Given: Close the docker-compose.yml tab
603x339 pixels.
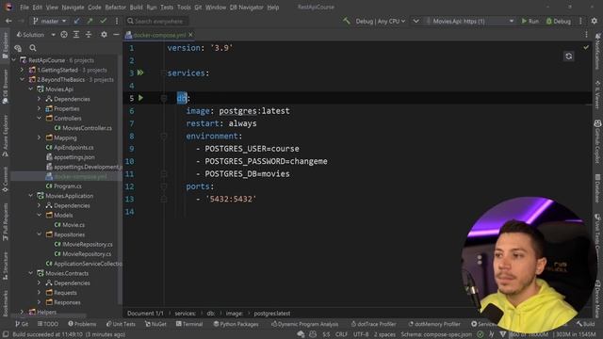Looking at the screenshot, I should point(190,35).
